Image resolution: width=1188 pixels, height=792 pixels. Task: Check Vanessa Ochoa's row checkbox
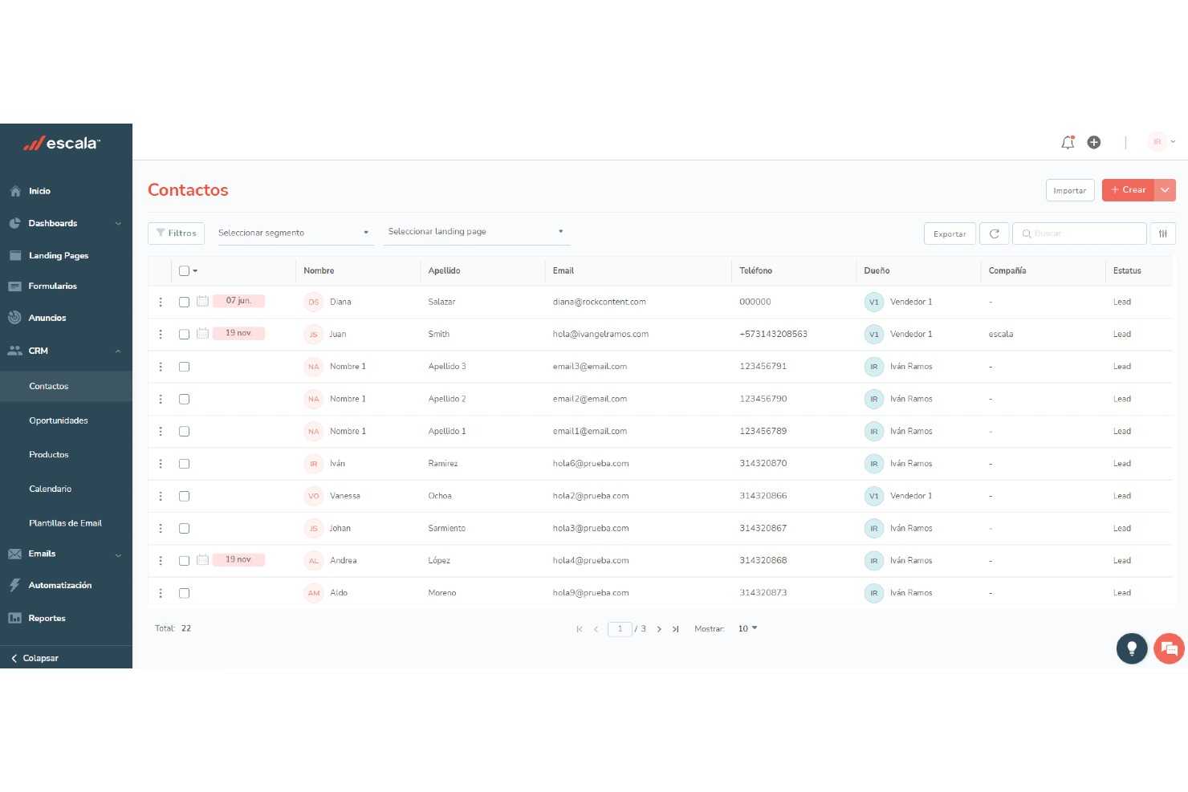point(184,496)
